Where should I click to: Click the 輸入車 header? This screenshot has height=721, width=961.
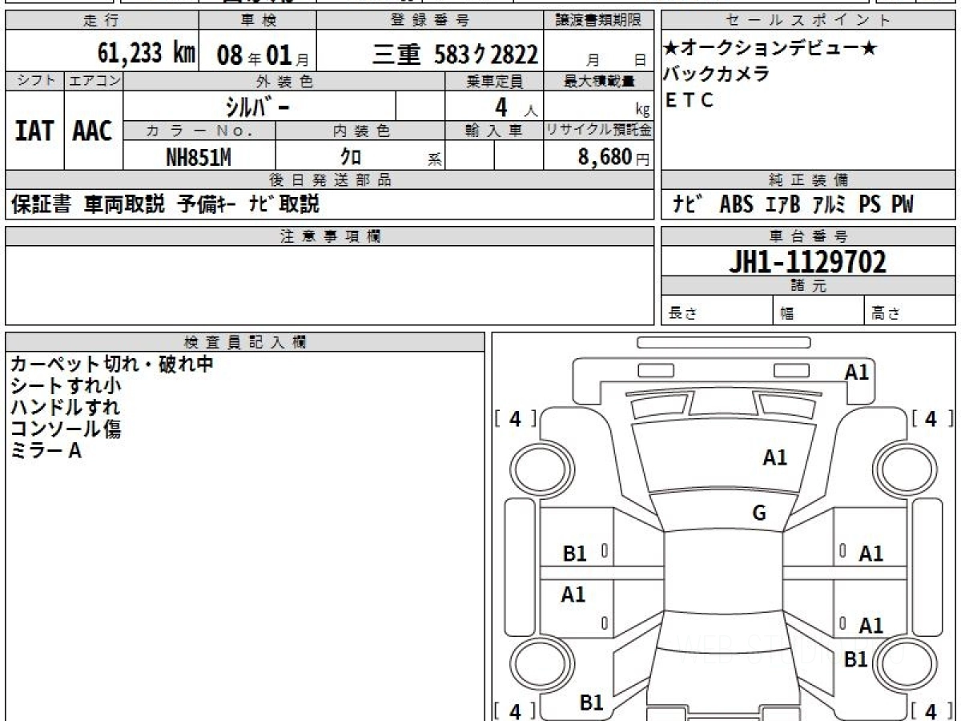pos(494,131)
